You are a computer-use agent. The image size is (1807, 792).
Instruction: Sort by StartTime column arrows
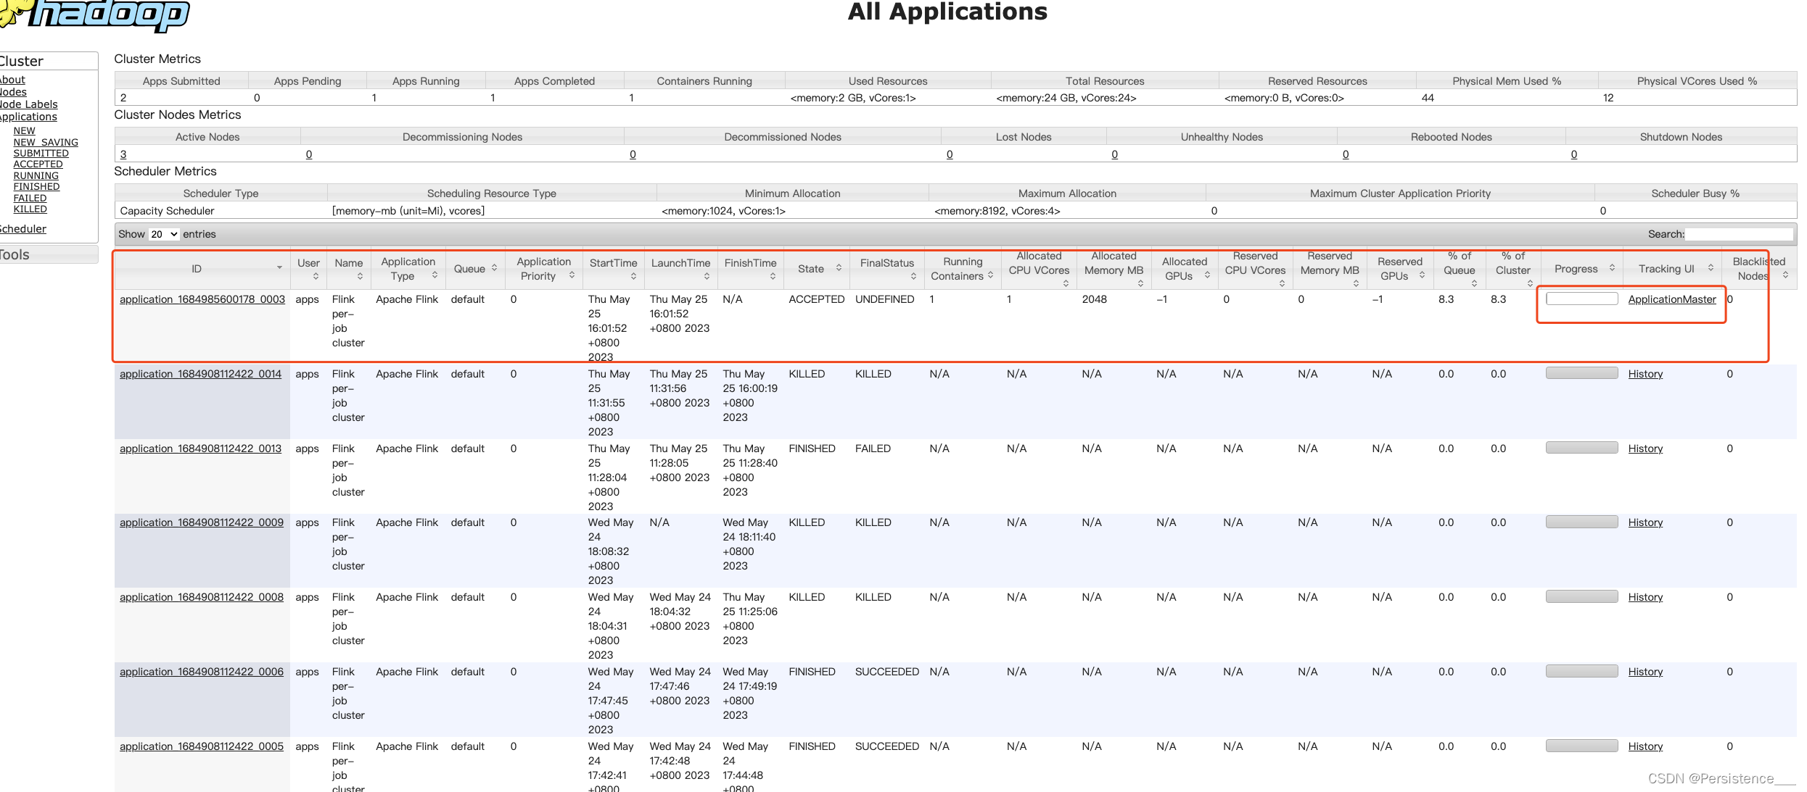[x=633, y=276]
